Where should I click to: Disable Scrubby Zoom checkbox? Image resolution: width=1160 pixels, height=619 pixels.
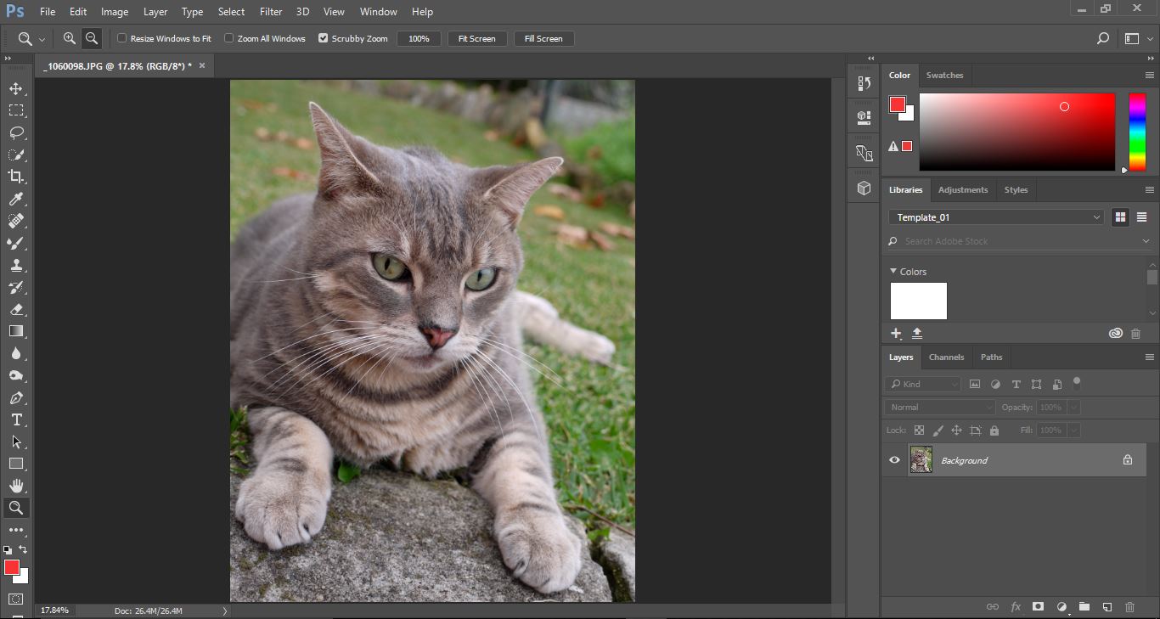point(324,38)
